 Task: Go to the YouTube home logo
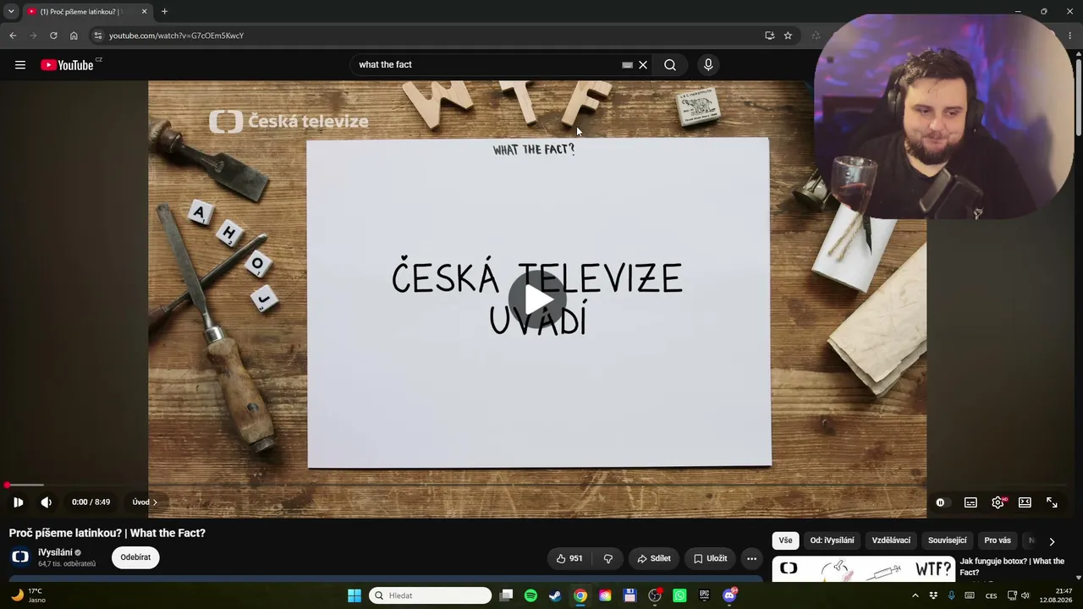tap(67, 65)
